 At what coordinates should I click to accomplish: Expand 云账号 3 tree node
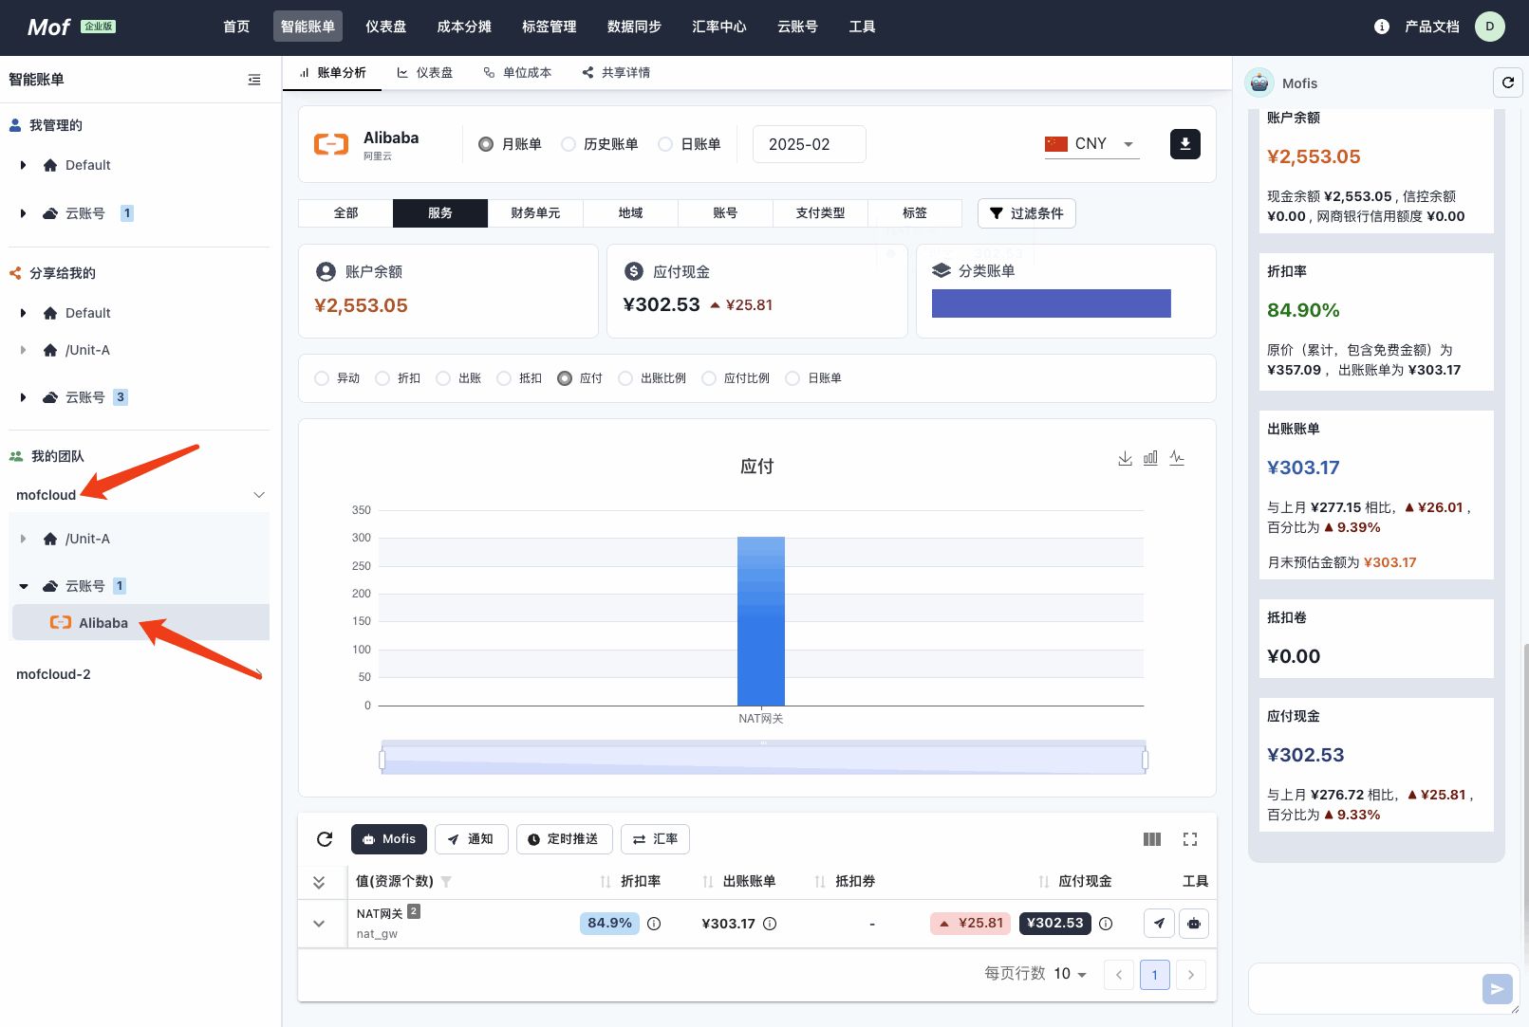pyautogui.click(x=23, y=397)
